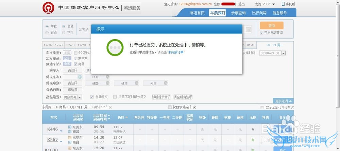Click K446 无座 remaining count 6
The image size is (340, 151).
click(x=253, y=129)
